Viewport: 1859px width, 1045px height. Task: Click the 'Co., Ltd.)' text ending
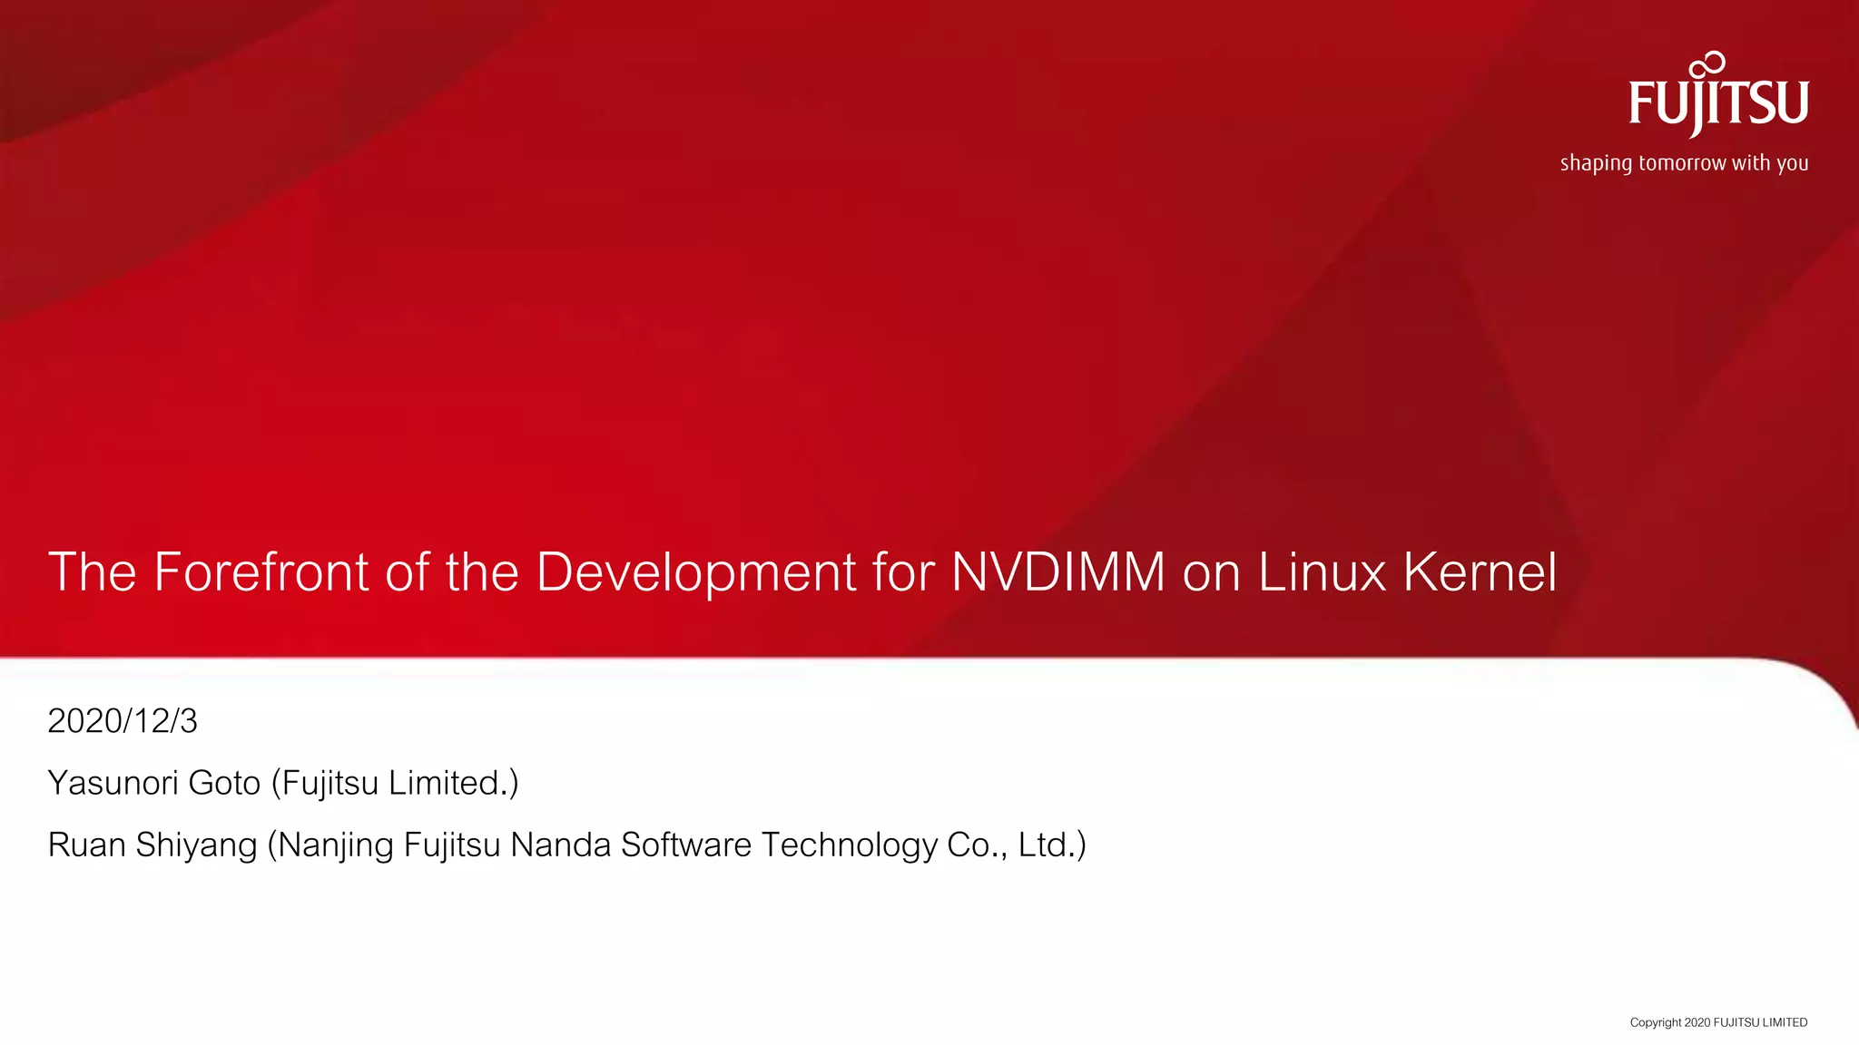(x=1017, y=845)
